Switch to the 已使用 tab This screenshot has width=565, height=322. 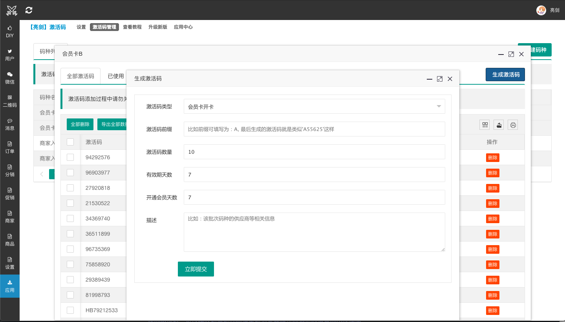(116, 76)
